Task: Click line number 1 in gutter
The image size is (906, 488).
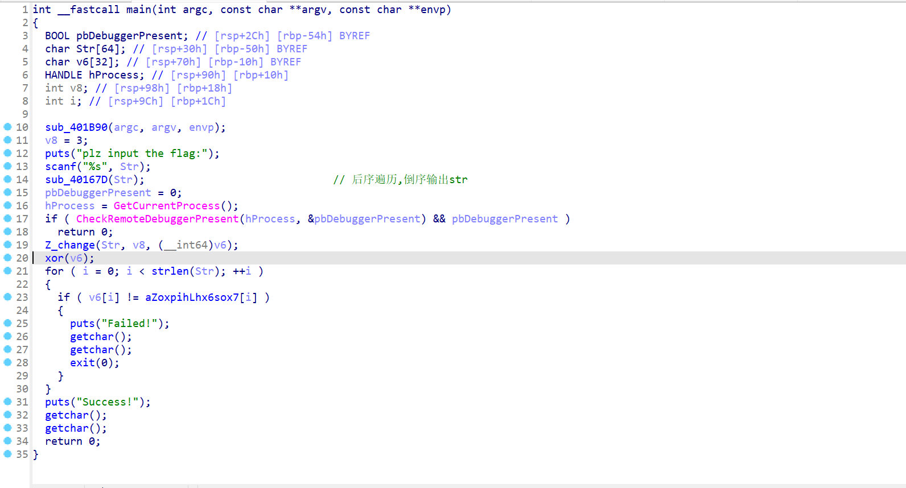Action: click(x=25, y=10)
